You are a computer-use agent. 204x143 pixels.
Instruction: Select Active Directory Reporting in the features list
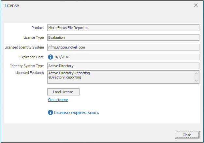point(69,73)
